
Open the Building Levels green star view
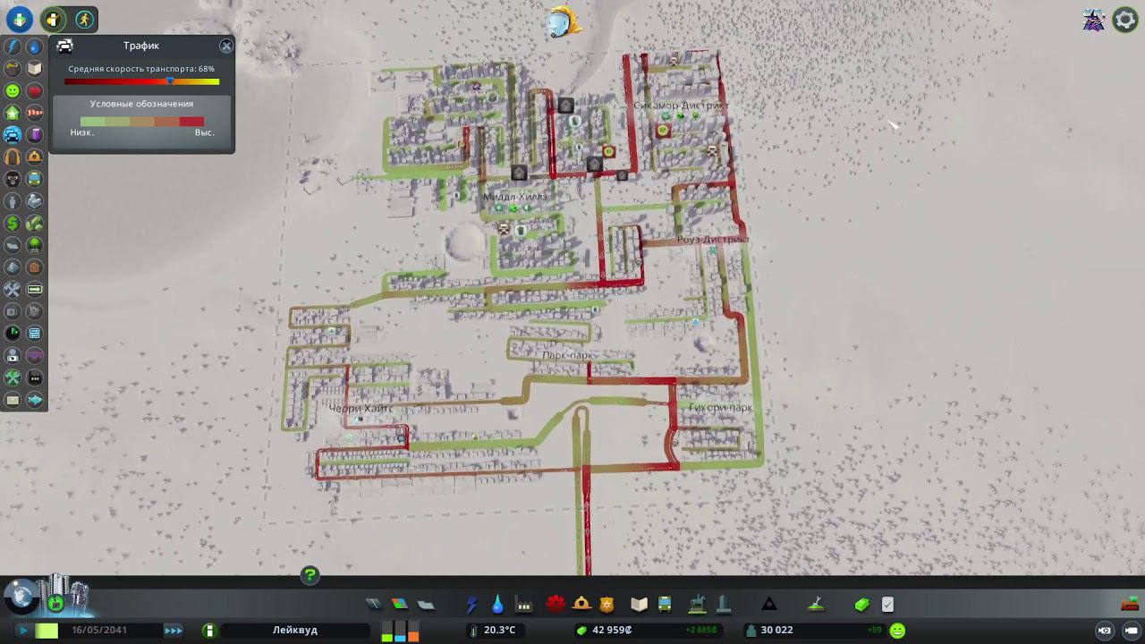tap(13, 113)
